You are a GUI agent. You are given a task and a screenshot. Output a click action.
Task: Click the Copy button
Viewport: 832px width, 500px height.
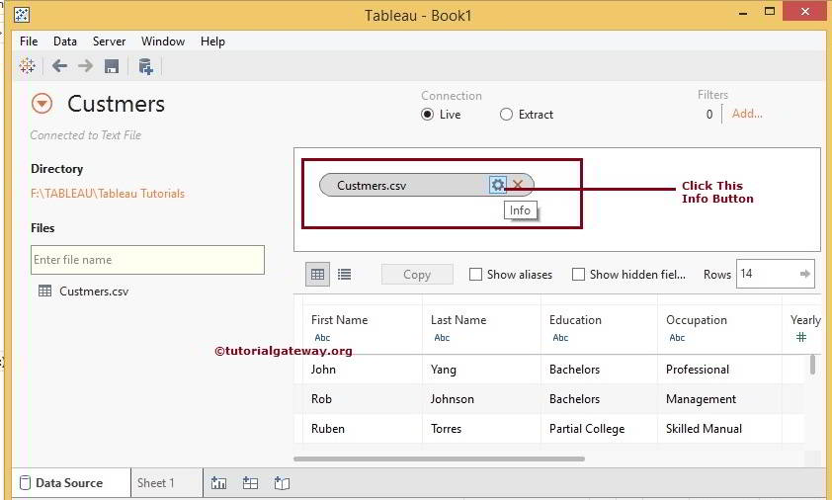(x=417, y=275)
